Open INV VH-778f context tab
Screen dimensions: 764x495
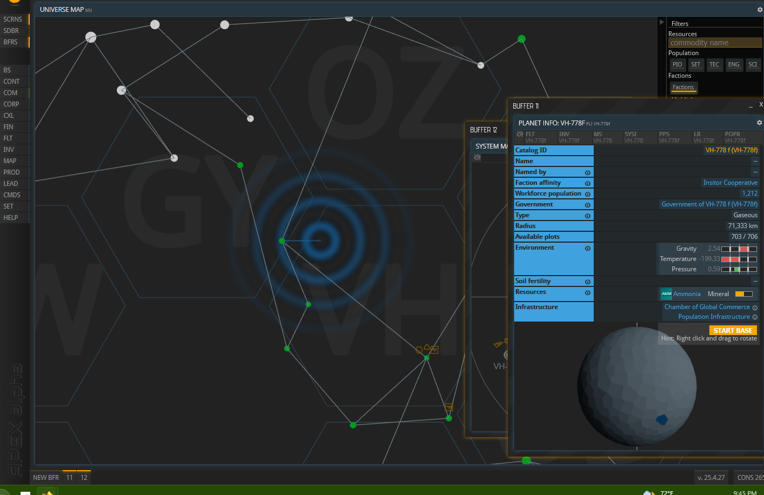coord(574,137)
